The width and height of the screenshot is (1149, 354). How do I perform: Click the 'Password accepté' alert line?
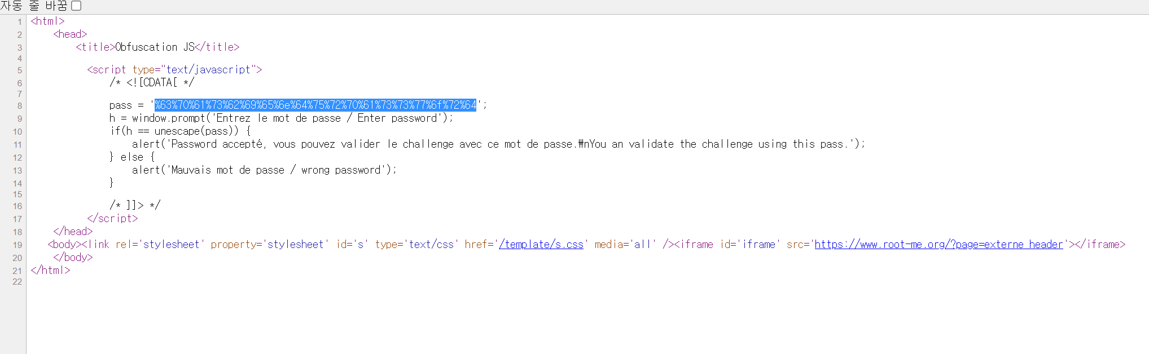498,144
